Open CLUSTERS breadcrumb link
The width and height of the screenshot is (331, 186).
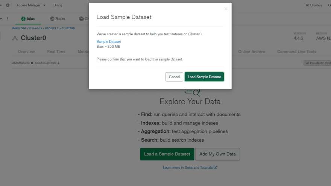pyautogui.click(x=68, y=28)
